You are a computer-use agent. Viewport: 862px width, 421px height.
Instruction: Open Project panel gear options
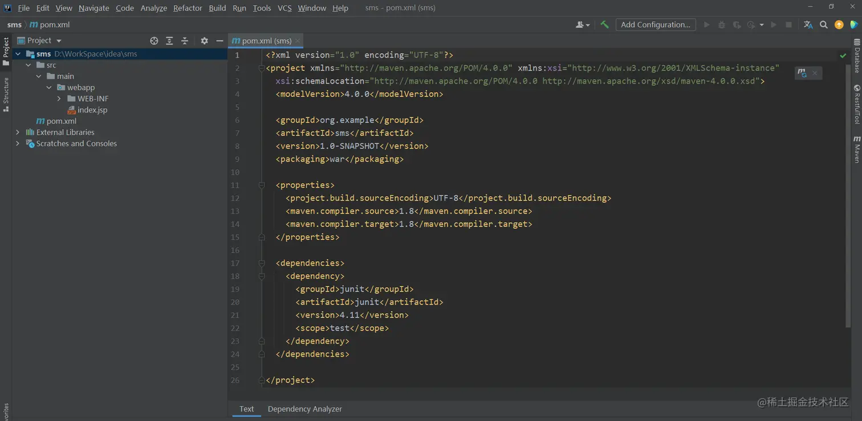tap(205, 40)
